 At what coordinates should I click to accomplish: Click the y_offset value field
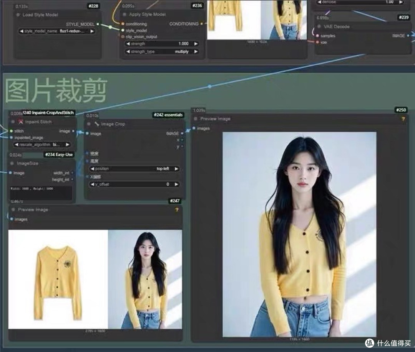click(134, 184)
